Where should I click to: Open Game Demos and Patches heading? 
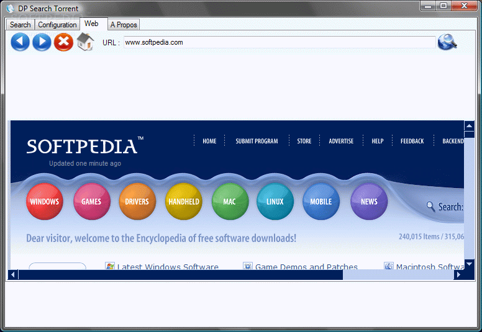coord(306,267)
